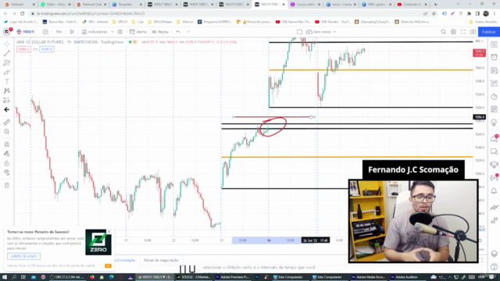Open the chart patterns tool
Image resolution: width=500 pixels, height=281 pixels.
7,91
